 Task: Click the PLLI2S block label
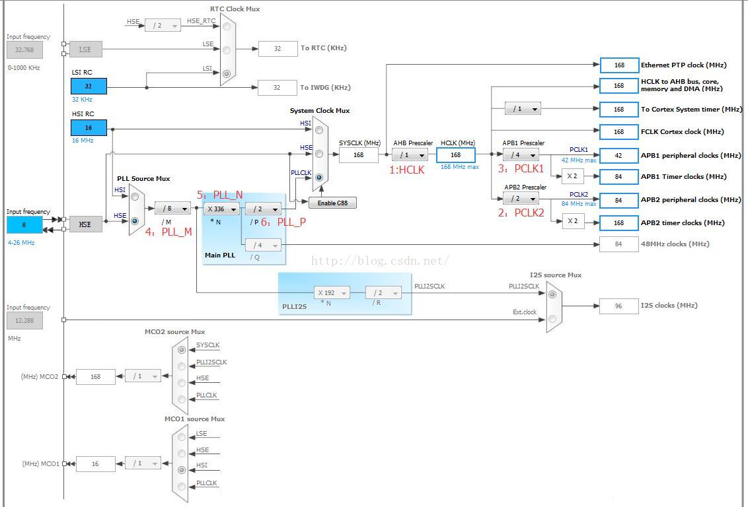(294, 306)
